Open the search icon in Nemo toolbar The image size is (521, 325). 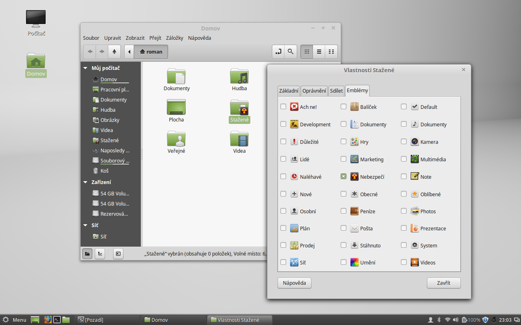pyautogui.click(x=291, y=52)
